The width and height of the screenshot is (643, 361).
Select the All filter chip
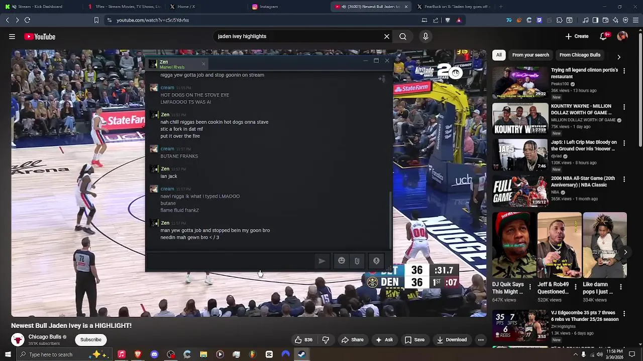(499, 55)
